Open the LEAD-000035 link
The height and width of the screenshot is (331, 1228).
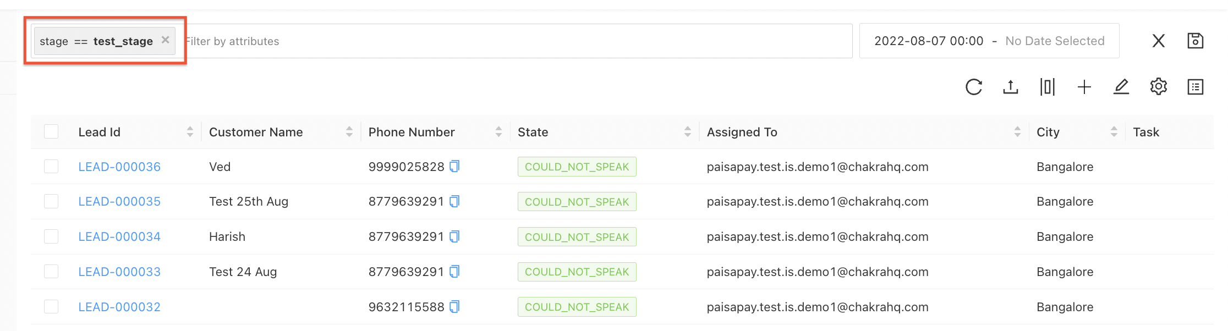[119, 202]
